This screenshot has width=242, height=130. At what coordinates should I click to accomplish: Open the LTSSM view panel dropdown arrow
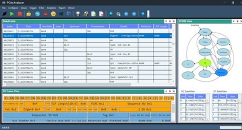(234, 21)
